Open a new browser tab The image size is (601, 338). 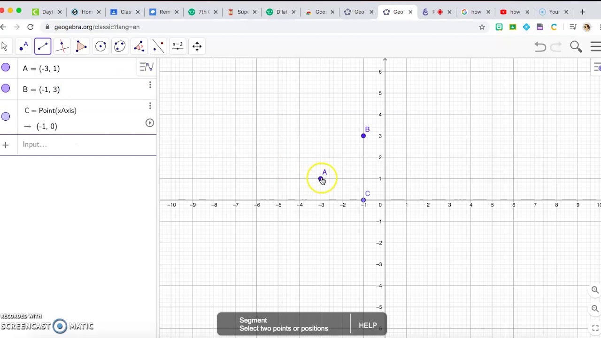coord(583,12)
